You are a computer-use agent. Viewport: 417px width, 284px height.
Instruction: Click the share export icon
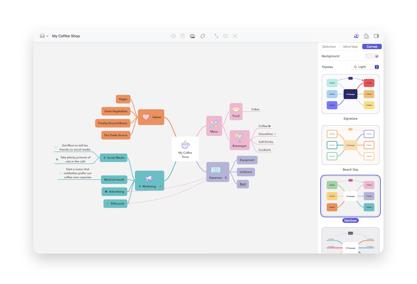(366, 36)
